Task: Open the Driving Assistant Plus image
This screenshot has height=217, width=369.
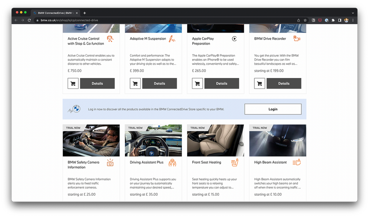Action: [x=153, y=141]
